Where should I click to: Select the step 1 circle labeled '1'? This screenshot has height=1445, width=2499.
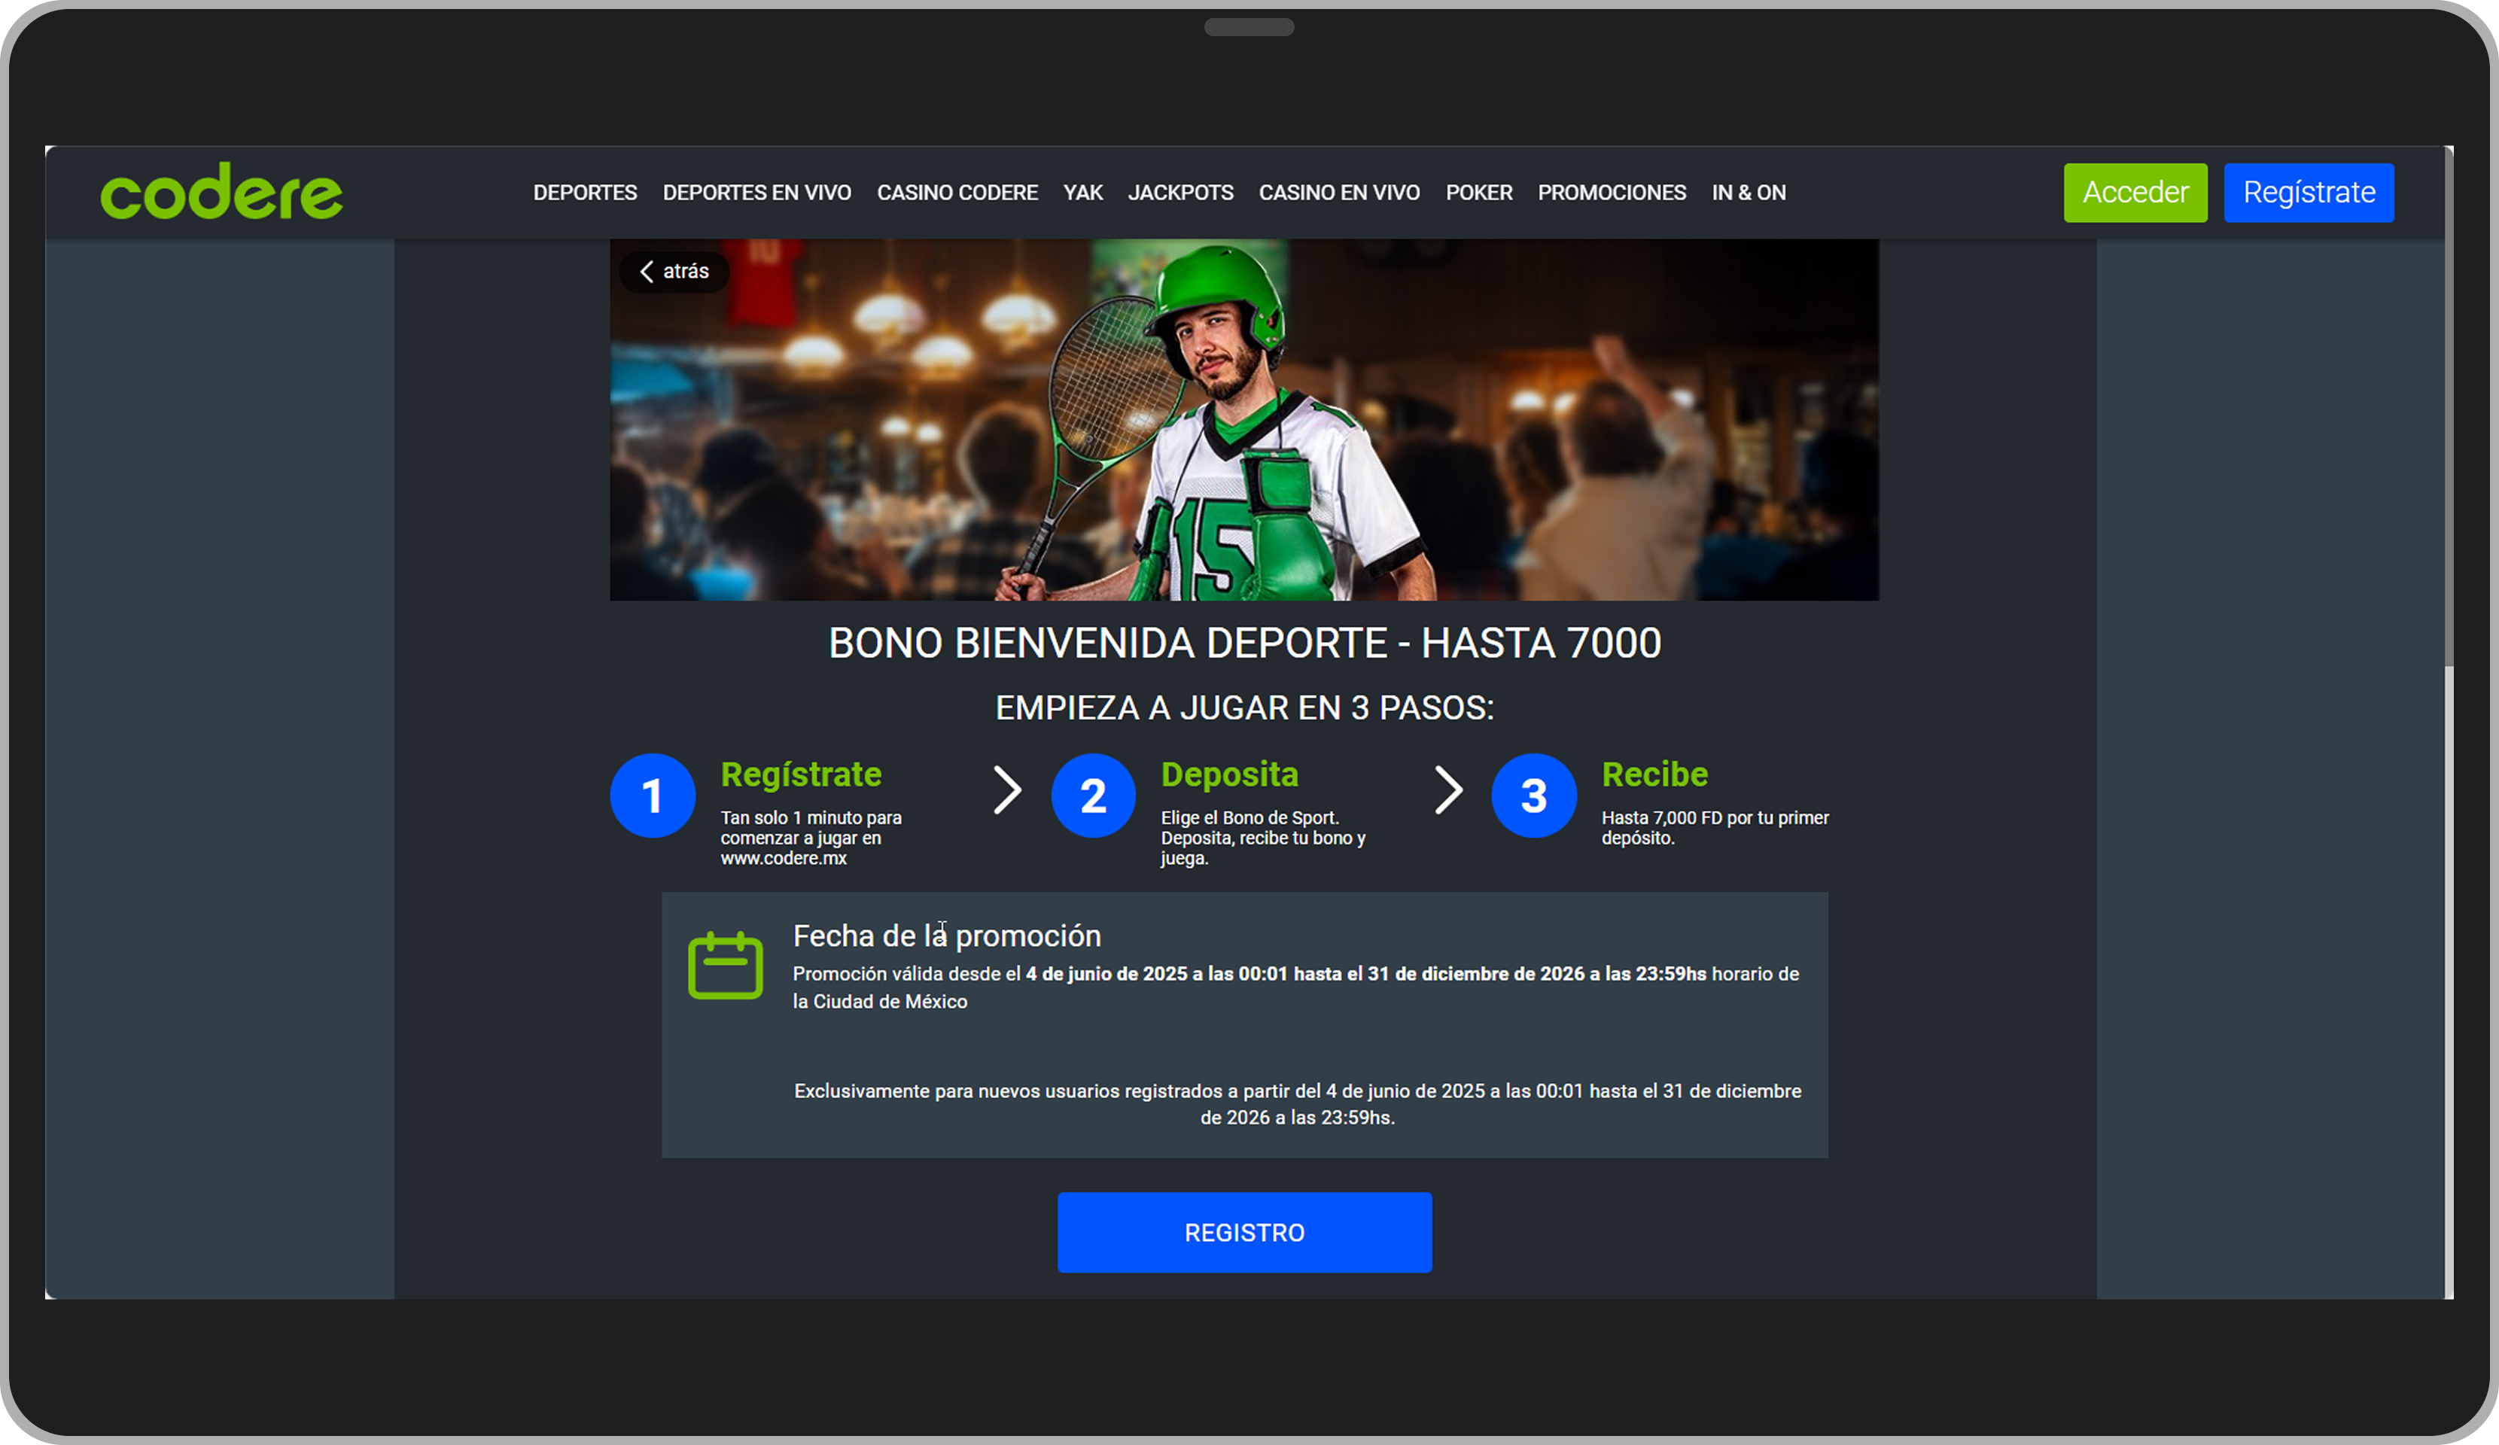coord(652,795)
